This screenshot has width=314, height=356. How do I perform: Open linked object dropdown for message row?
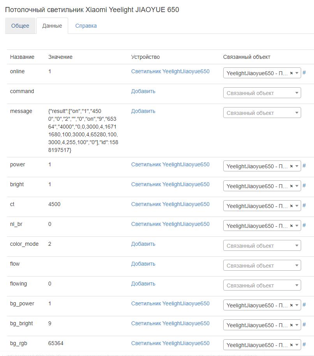(262, 113)
